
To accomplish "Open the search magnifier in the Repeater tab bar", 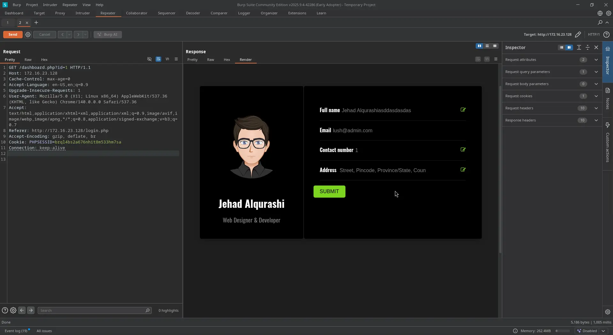I will [600, 23].
